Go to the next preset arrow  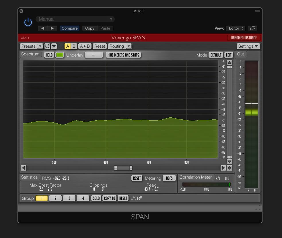(52, 28)
